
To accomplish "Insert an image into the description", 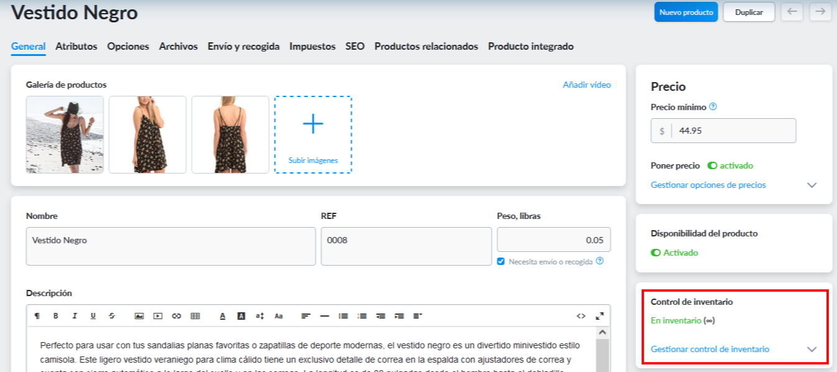I will (139, 316).
